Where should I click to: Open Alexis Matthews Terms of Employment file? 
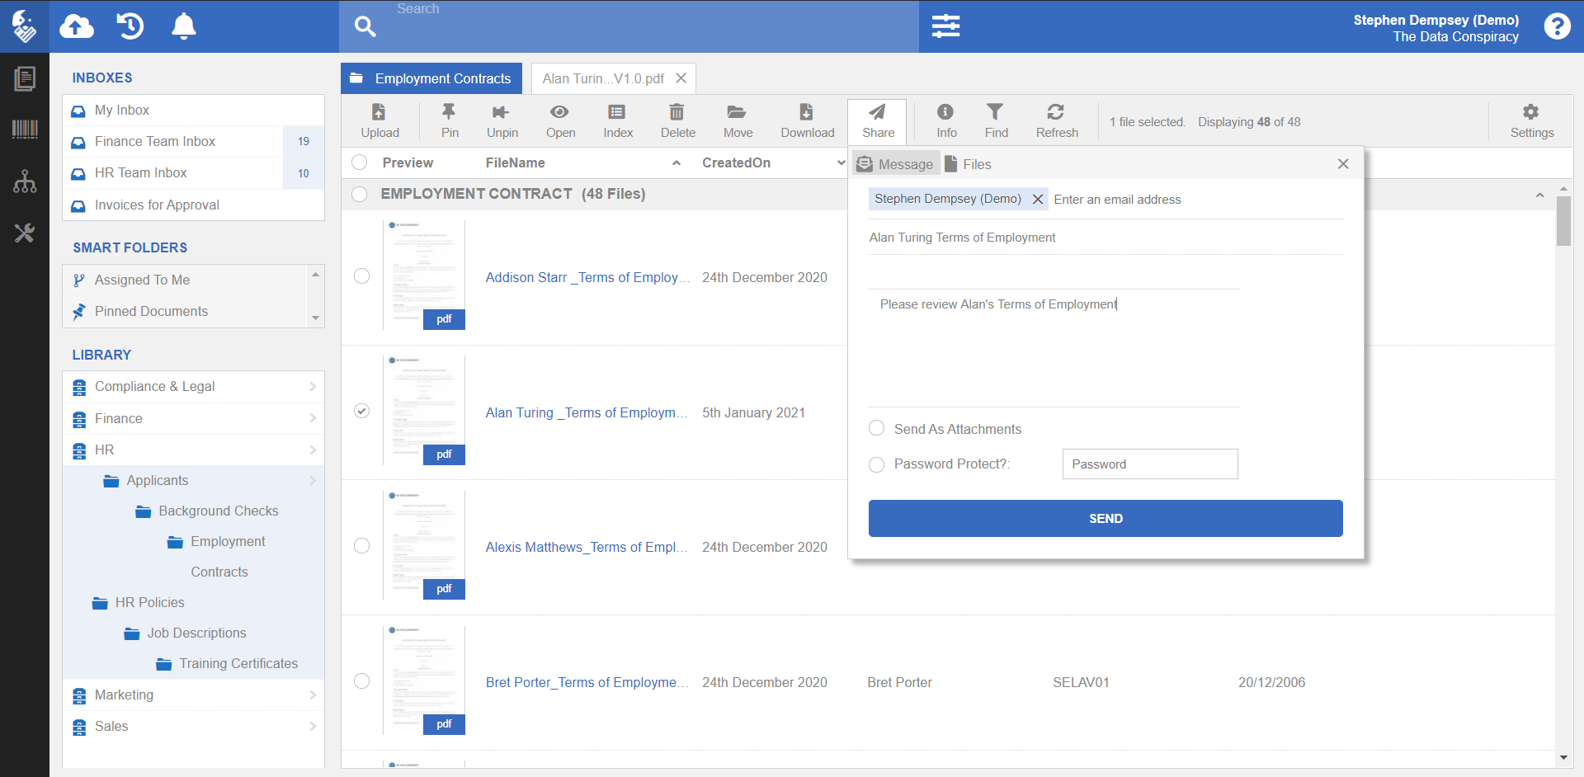click(x=586, y=547)
